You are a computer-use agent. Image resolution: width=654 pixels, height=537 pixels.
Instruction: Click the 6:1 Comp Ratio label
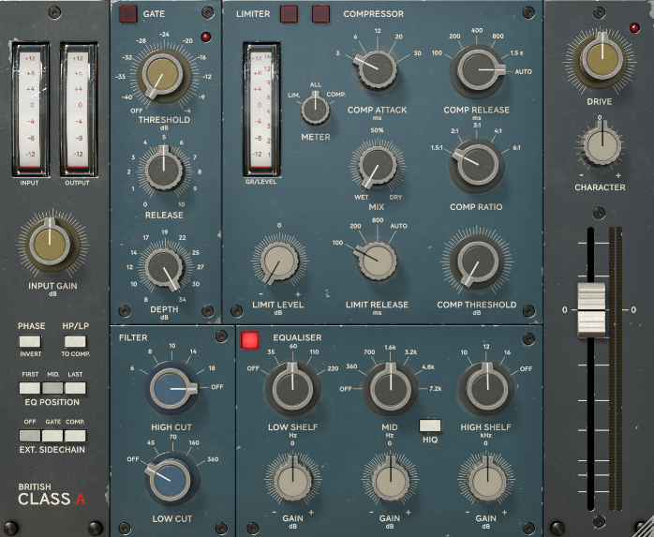click(x=516, y=148)
